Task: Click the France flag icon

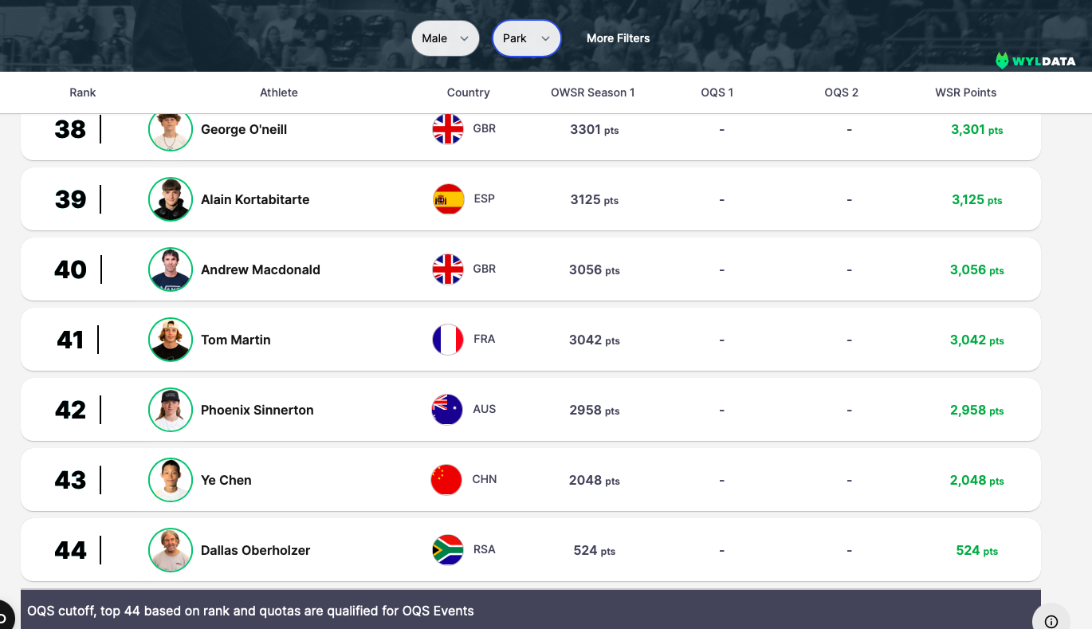Action: pos(448,340)
